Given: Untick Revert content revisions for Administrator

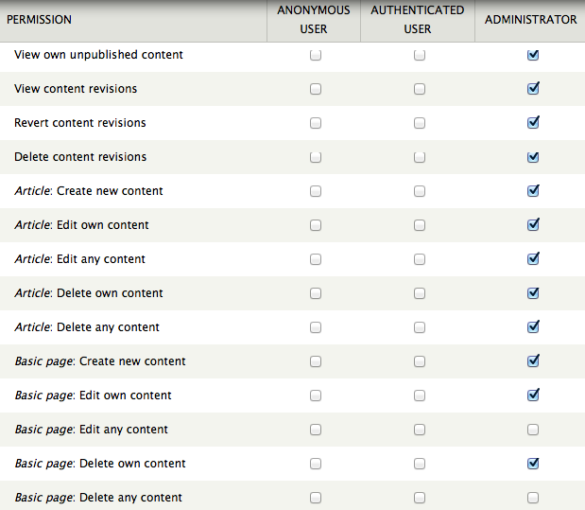Looking at the screenshot, I should [x=533, y=123].
